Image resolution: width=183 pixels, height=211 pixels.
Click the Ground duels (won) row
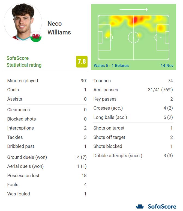point(47,157)
